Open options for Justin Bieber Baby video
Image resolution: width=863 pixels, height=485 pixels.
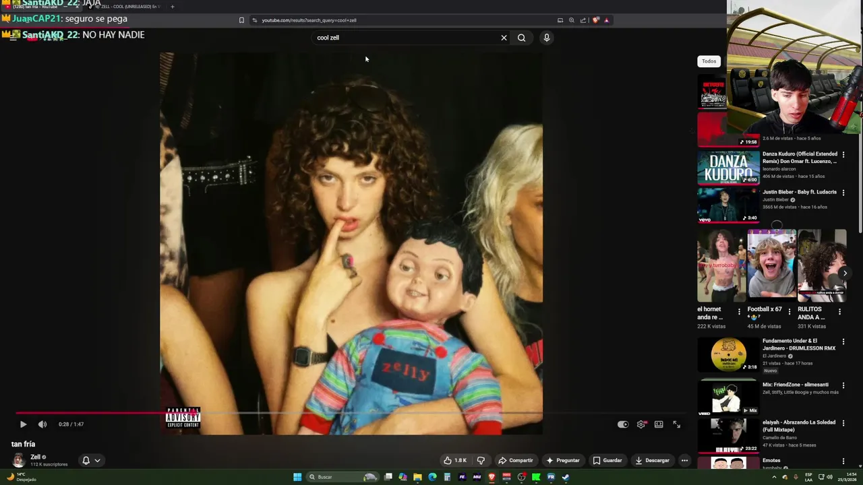[x=843, y=193]
